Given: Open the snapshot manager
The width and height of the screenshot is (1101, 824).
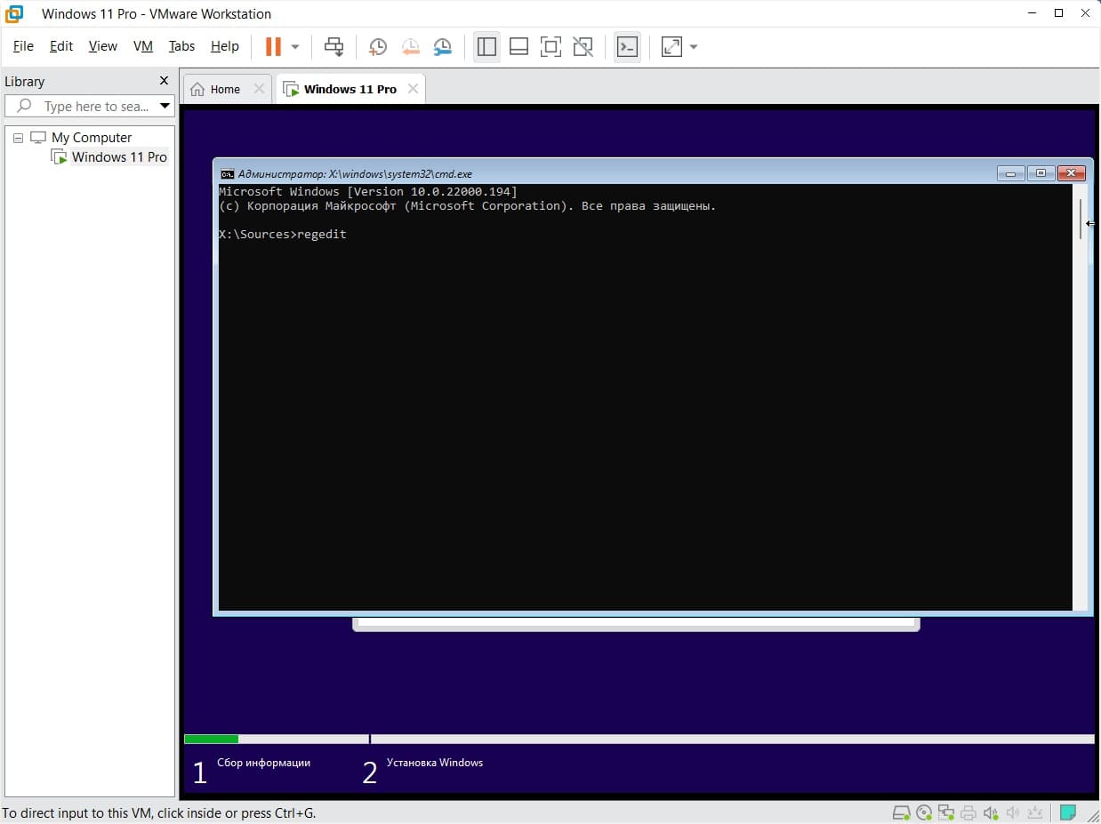Looking at the screenshot, I should [442, 46].
